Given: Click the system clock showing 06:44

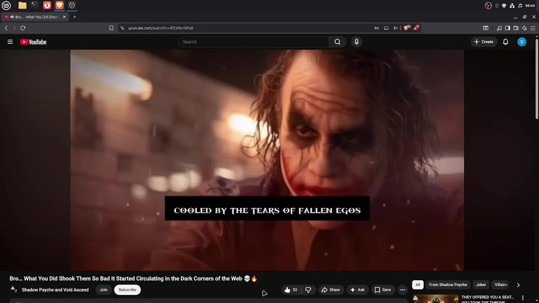Looking at the screenshot, I should pos(530,5).
